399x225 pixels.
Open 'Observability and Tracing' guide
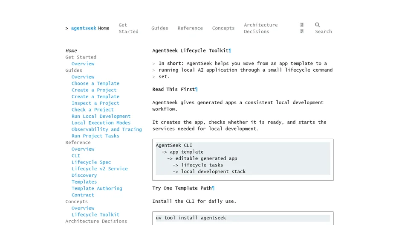(x=107, y=129)
